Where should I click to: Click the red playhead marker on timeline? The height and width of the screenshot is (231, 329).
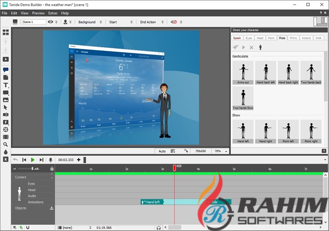click(x=174, y=168)
